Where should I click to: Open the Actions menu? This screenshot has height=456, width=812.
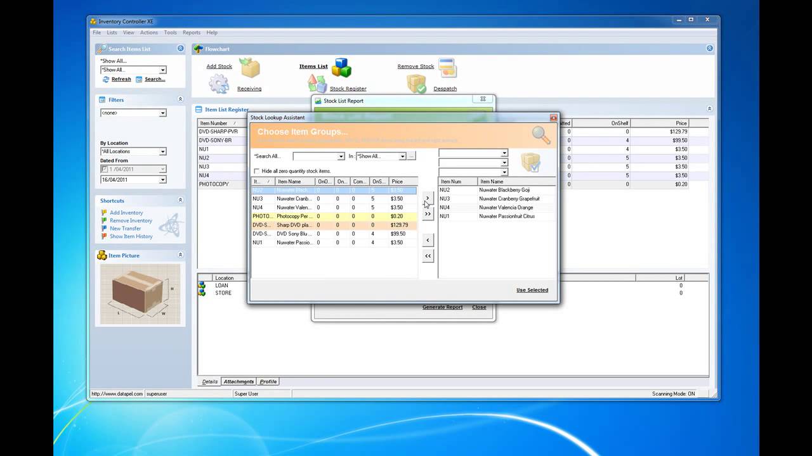pos(149,32)
